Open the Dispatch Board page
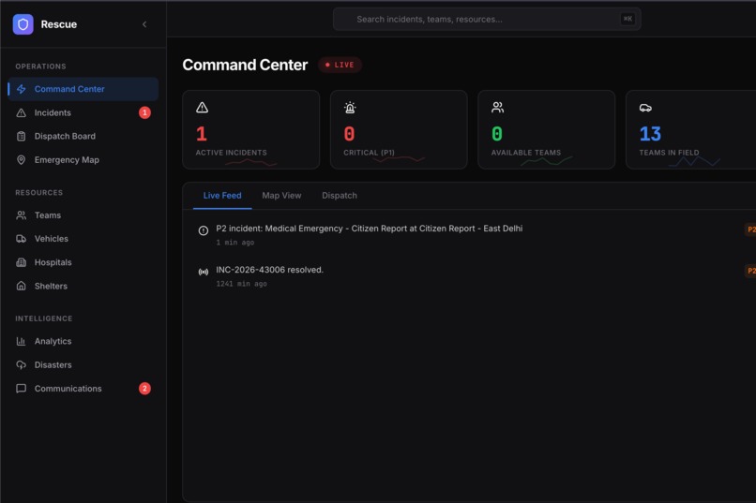 pos(83,136)
